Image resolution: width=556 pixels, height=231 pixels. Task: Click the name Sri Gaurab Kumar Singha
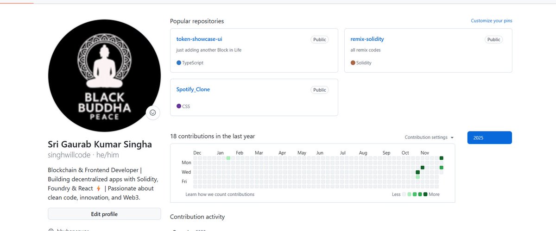(100, 144)
